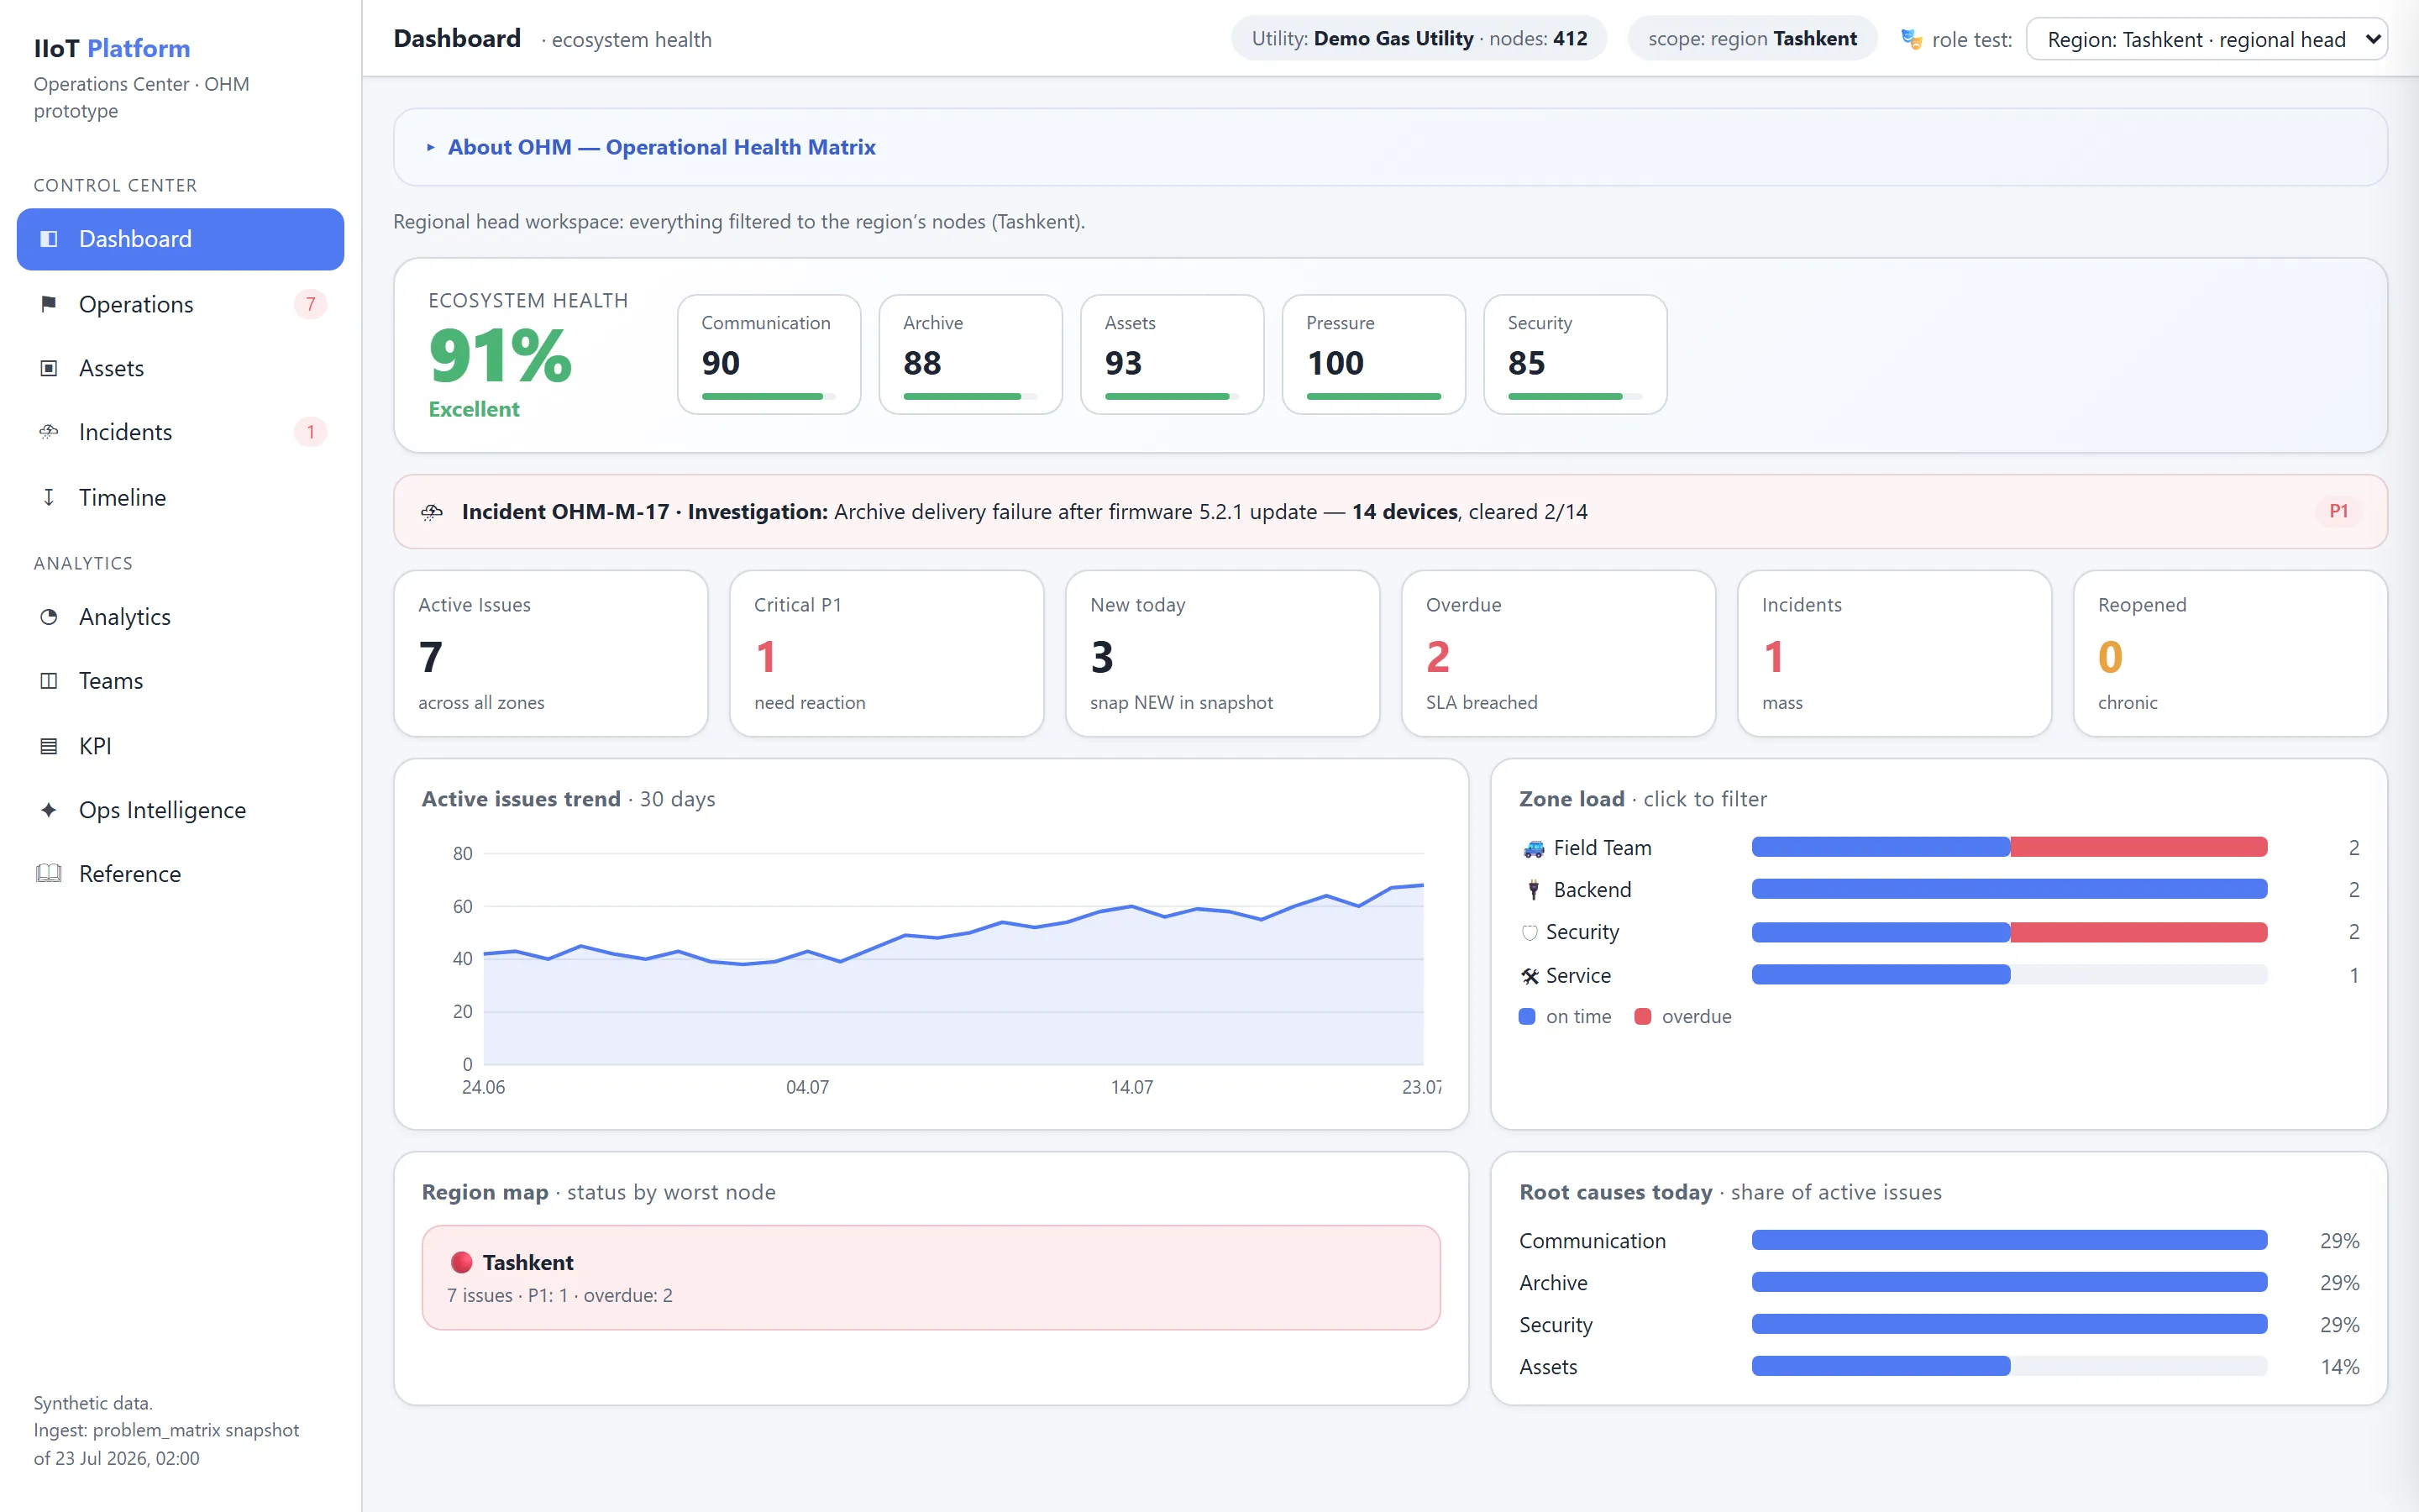Click the Analytics pie icon
Image resolution: width=2419 pixels, height=1512 pixels.
[x=48, y=617]
